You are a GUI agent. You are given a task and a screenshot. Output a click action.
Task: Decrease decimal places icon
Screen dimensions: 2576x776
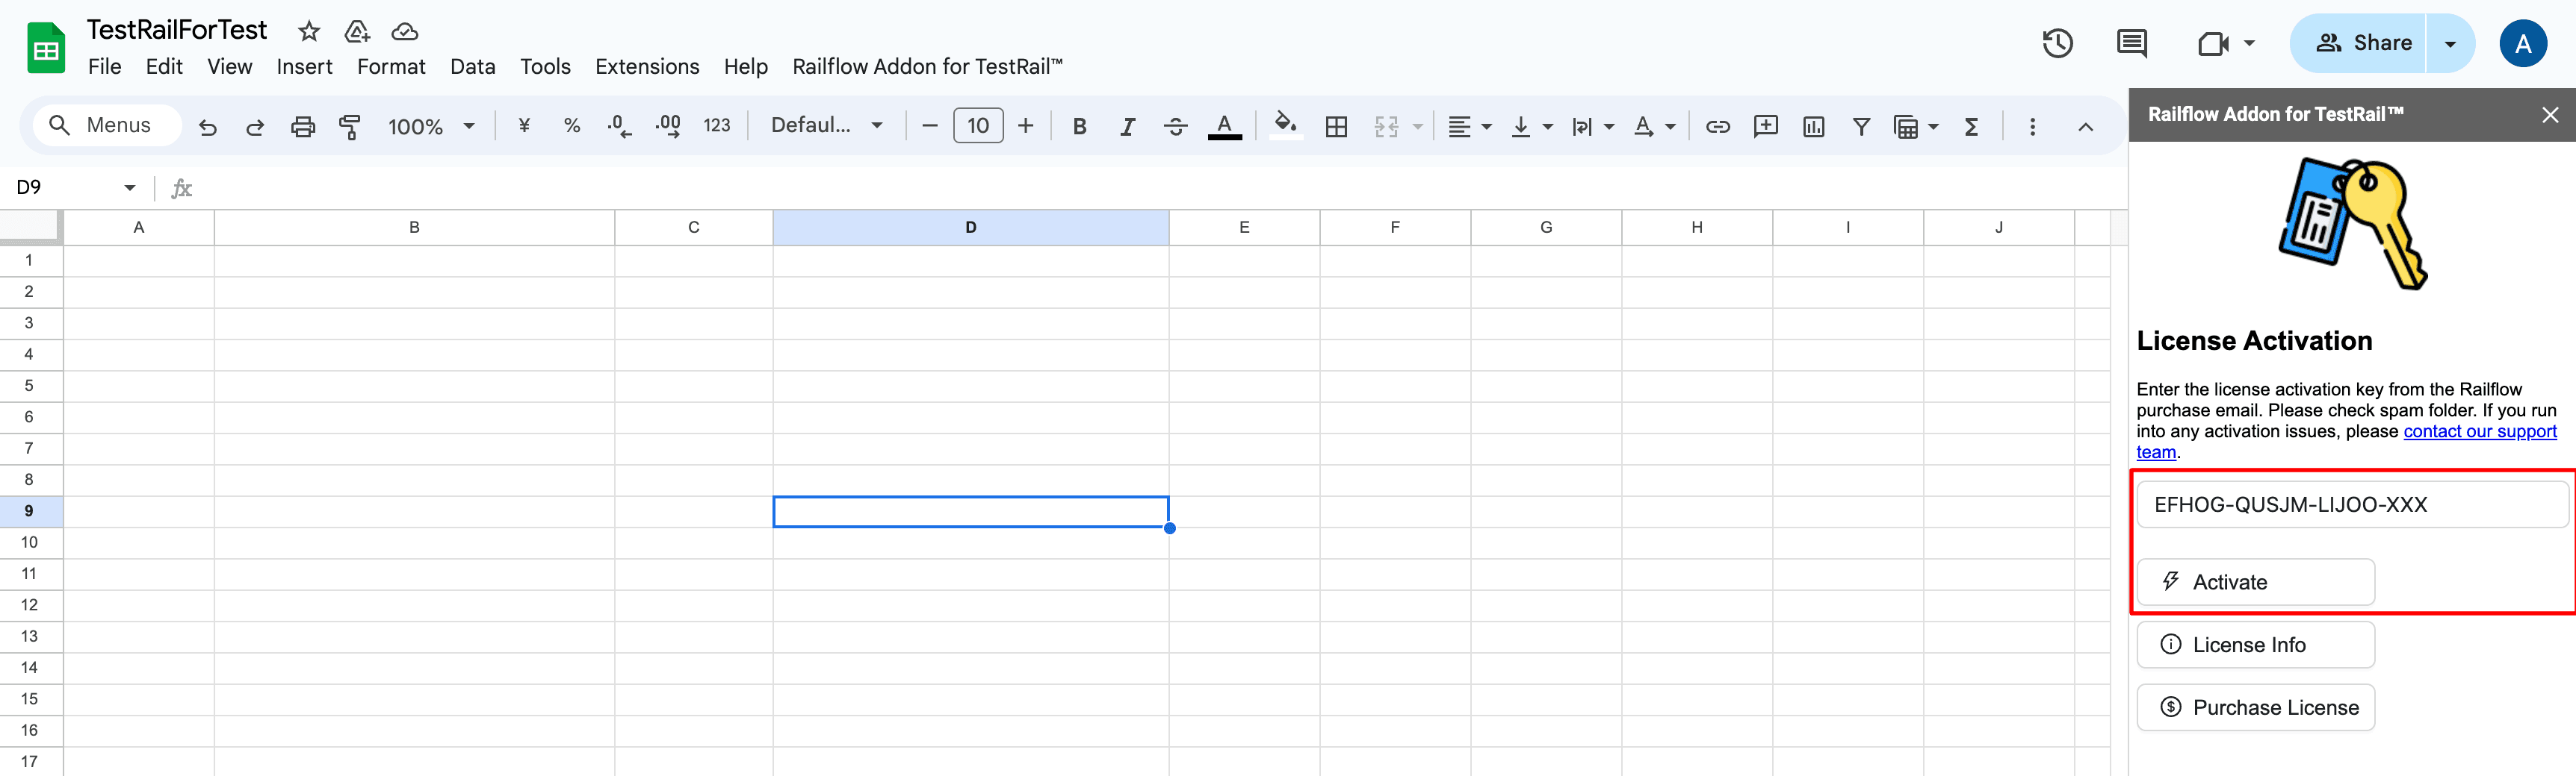619,126
